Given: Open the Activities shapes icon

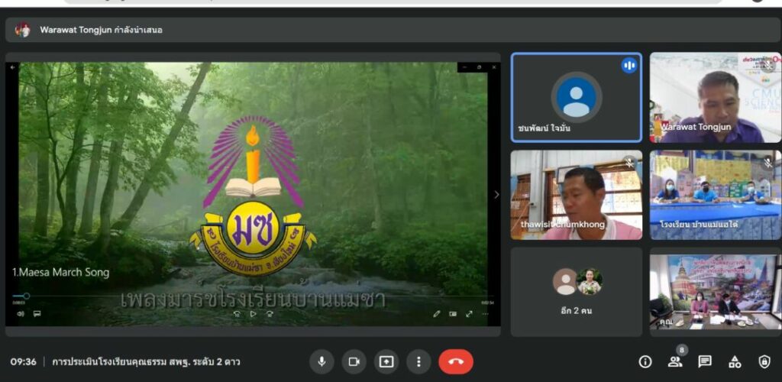Looking at the screenshot, I should (735, 361).
